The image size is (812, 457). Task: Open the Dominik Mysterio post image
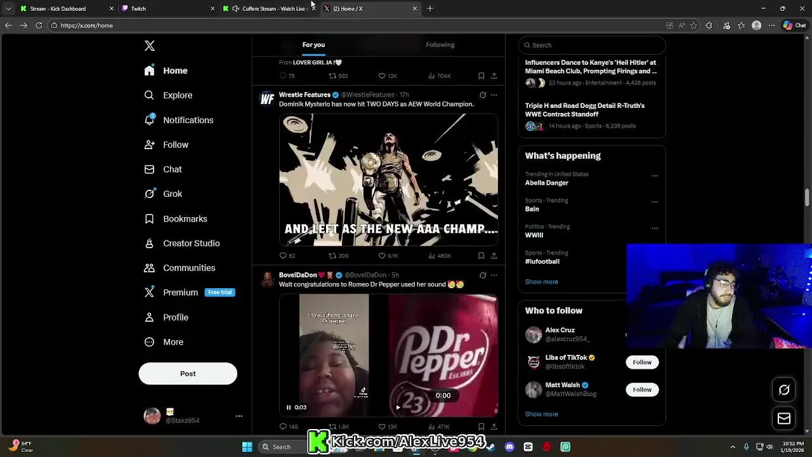(x=388, y=180)
